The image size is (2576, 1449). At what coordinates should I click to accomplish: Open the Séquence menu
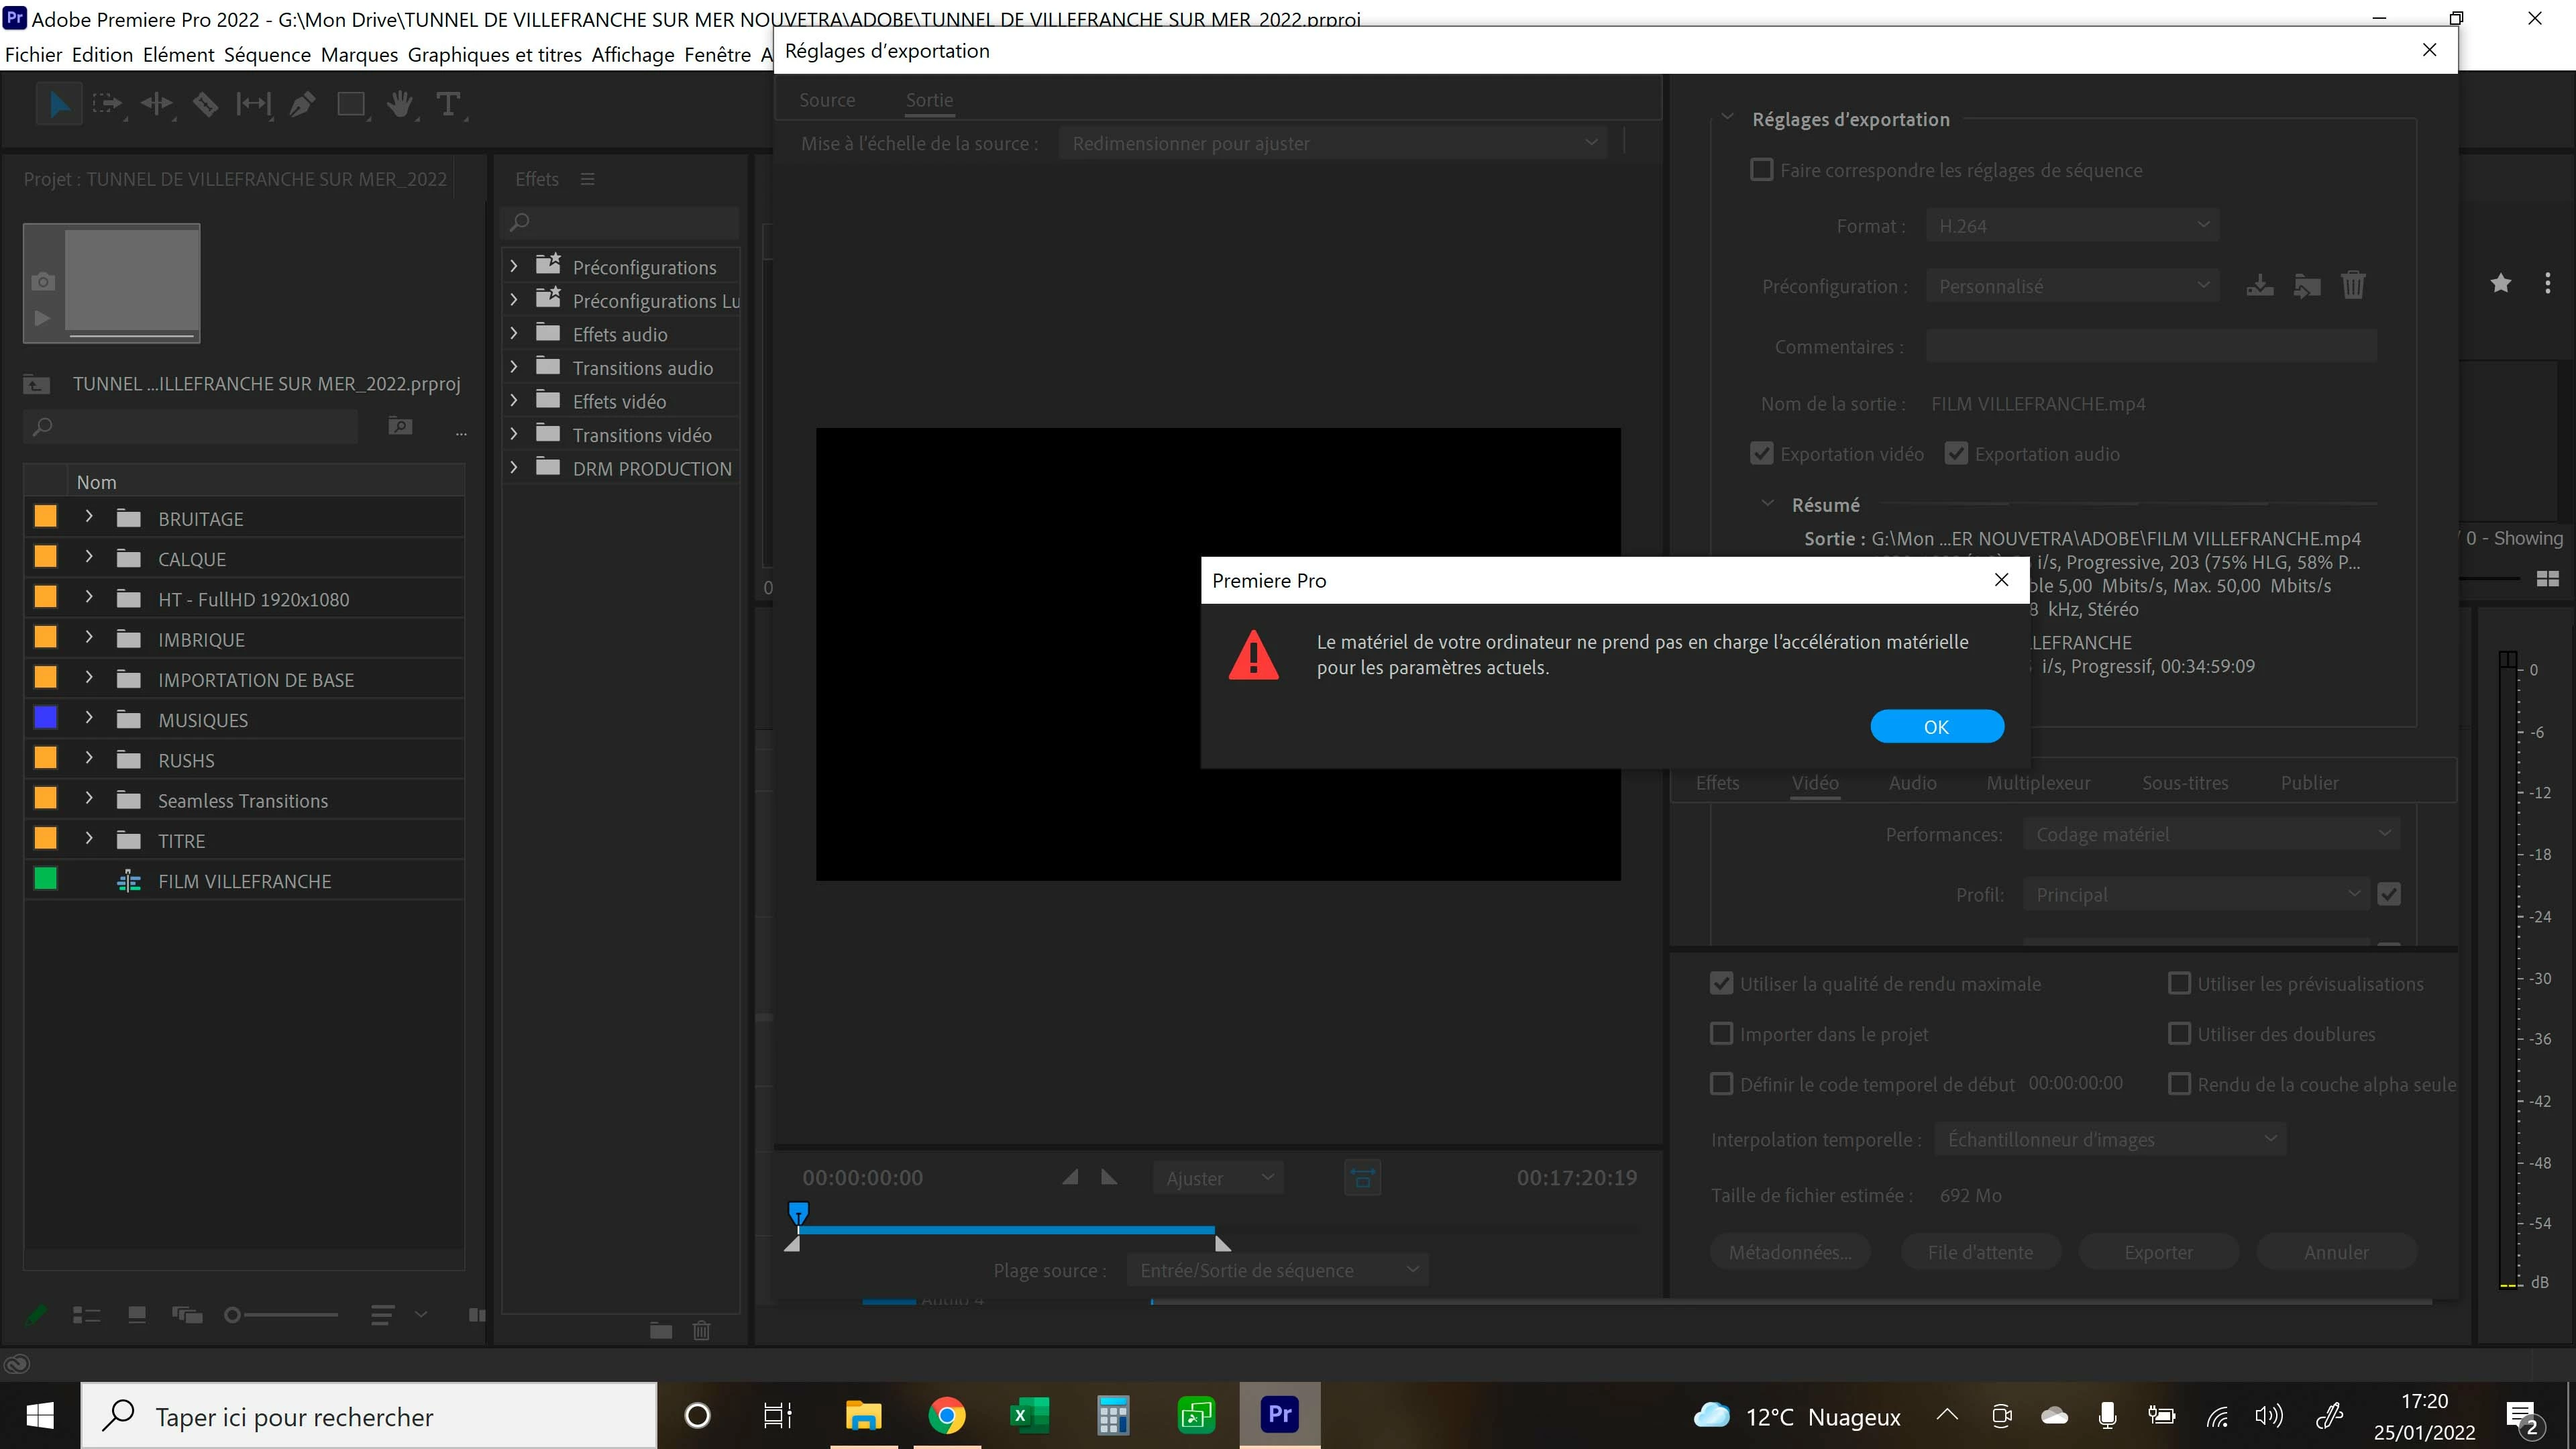coord(267,54)
